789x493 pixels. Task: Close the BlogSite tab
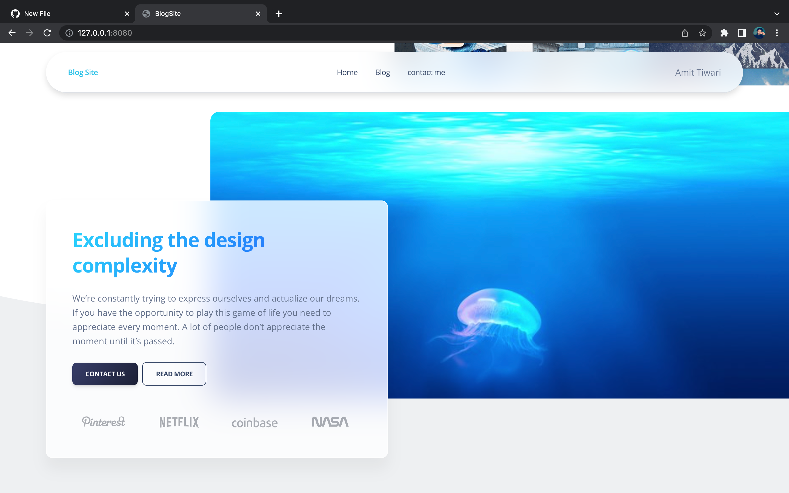(x=258, y=14)
